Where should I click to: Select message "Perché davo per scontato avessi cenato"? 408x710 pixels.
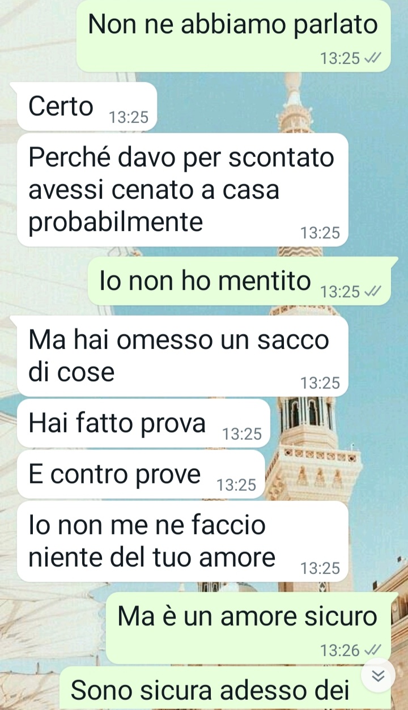pyautogui.click(x=182, y=190)
